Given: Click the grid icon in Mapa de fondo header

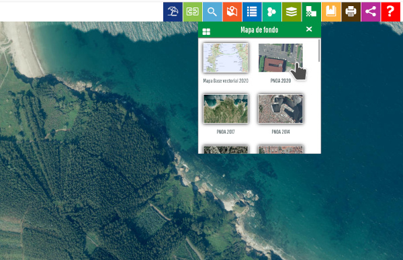Looking at the screenshot, I should coord(206,32).
